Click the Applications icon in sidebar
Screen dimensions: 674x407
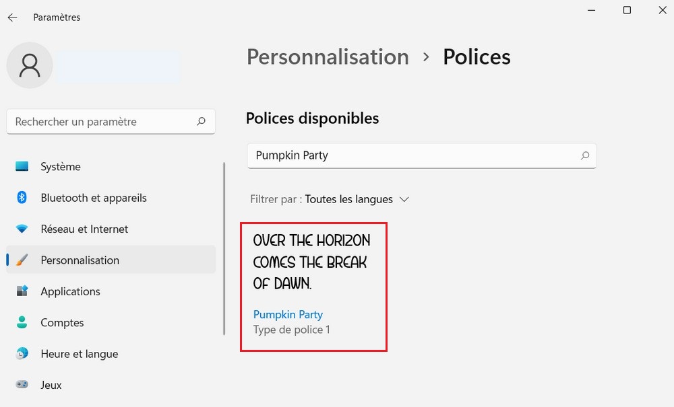click(x=22, y=291)
